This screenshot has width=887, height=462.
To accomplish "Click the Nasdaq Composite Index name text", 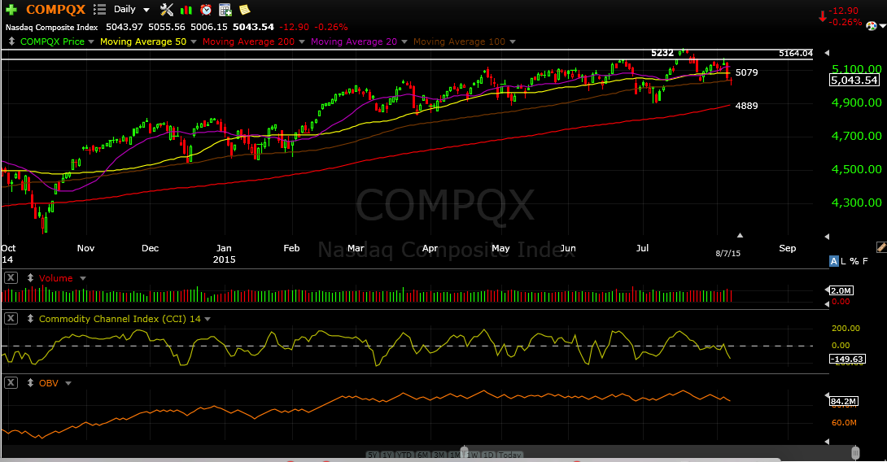I will coord(51,27).
